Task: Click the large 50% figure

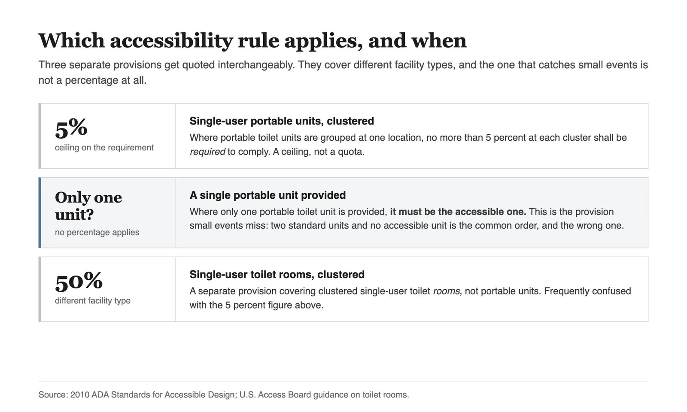Action: [79, 281]
